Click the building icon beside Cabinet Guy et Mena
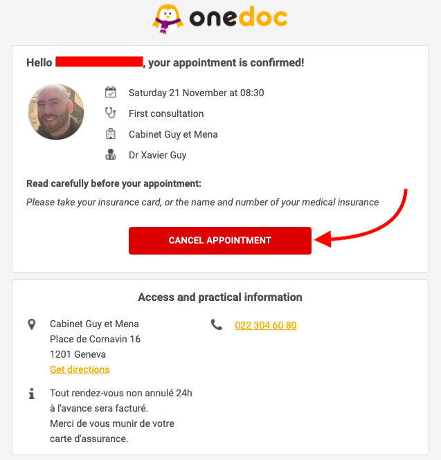 tap(111, 134)
